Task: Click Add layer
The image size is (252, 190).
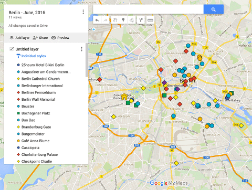Action: 19,38
